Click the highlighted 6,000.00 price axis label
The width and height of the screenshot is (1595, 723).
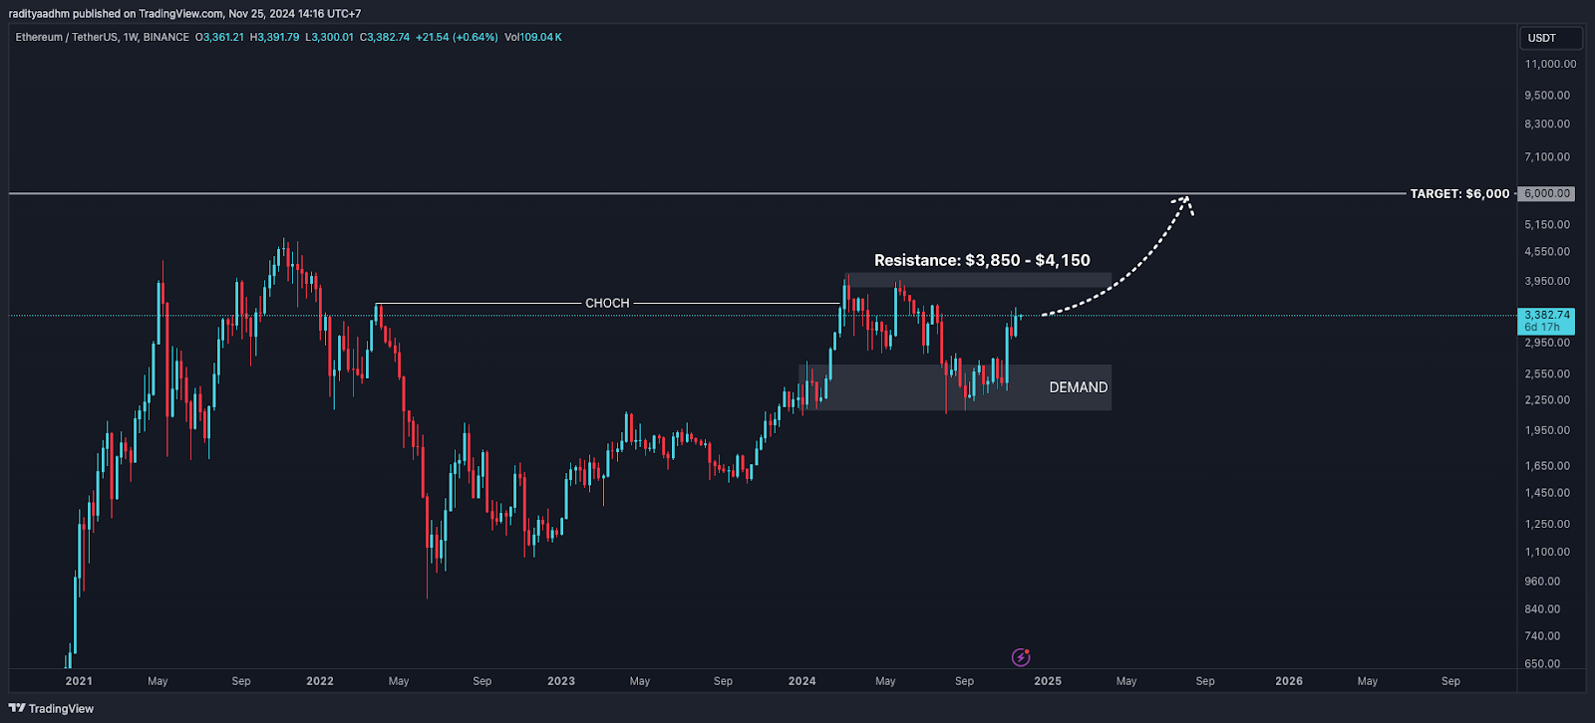tap(1546, 193)
